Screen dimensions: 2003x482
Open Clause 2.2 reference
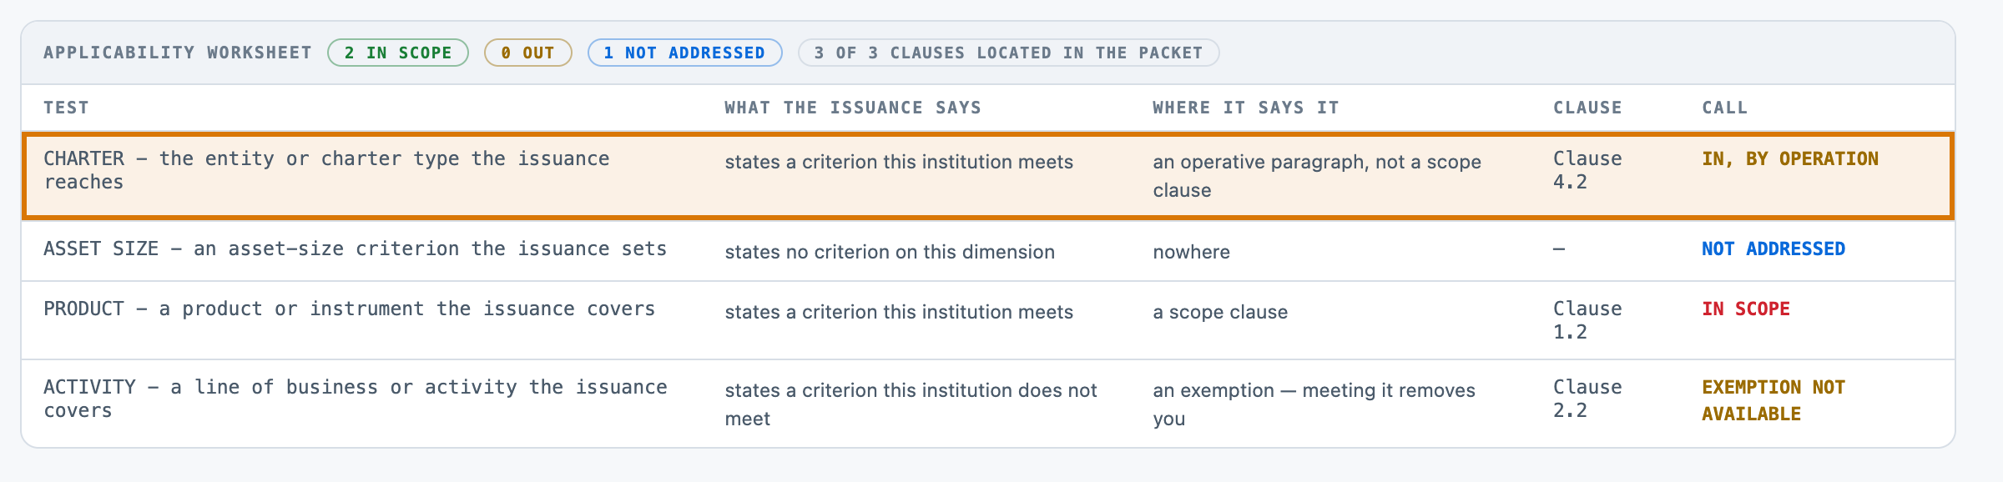click(x=1587, y=399)
